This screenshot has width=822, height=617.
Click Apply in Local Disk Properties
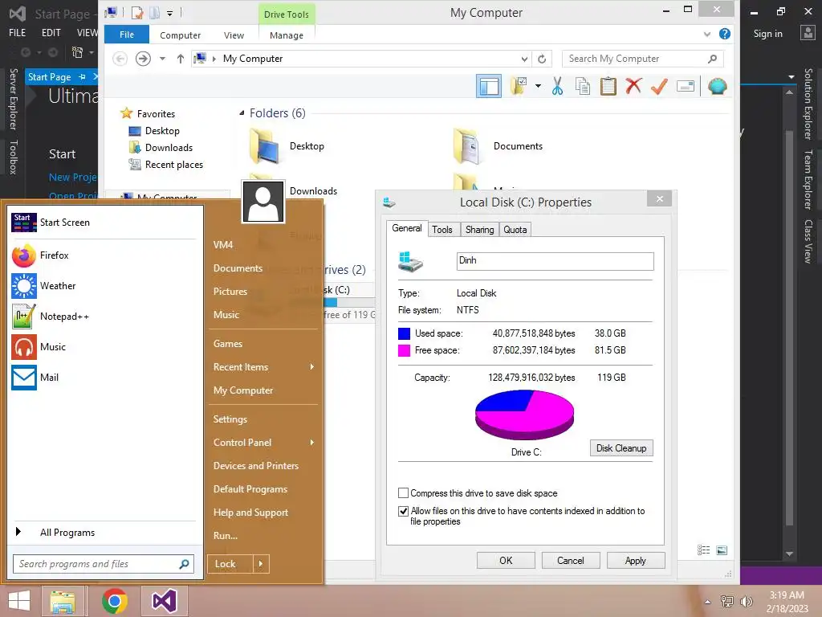[x=636, y=560]
